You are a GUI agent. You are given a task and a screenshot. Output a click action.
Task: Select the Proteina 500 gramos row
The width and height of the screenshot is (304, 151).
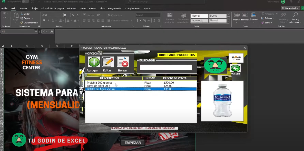[x=141, y=83]
